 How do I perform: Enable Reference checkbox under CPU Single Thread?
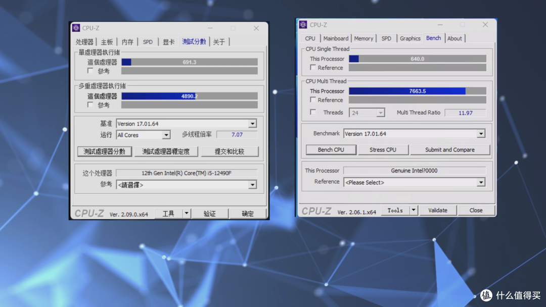313,68
